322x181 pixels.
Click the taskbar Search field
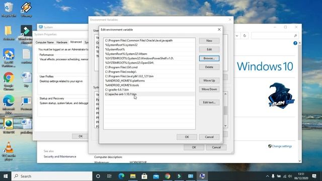[x=52, y=176]
